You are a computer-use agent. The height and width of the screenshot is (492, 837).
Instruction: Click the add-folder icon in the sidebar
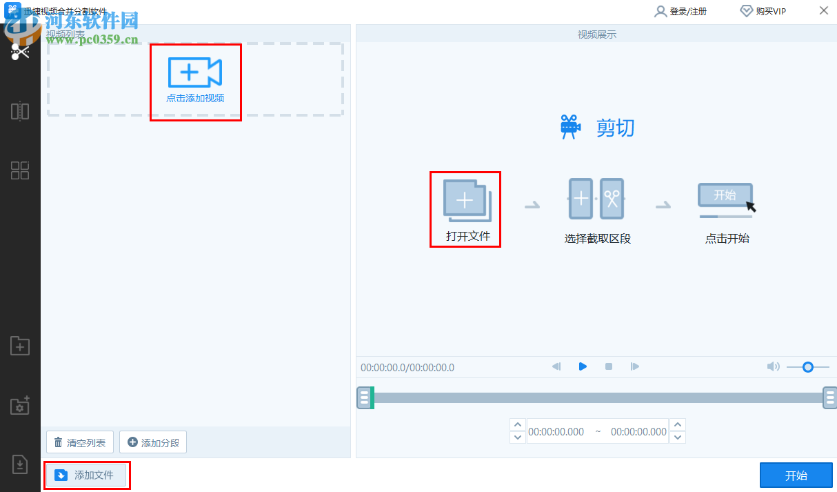19,346
